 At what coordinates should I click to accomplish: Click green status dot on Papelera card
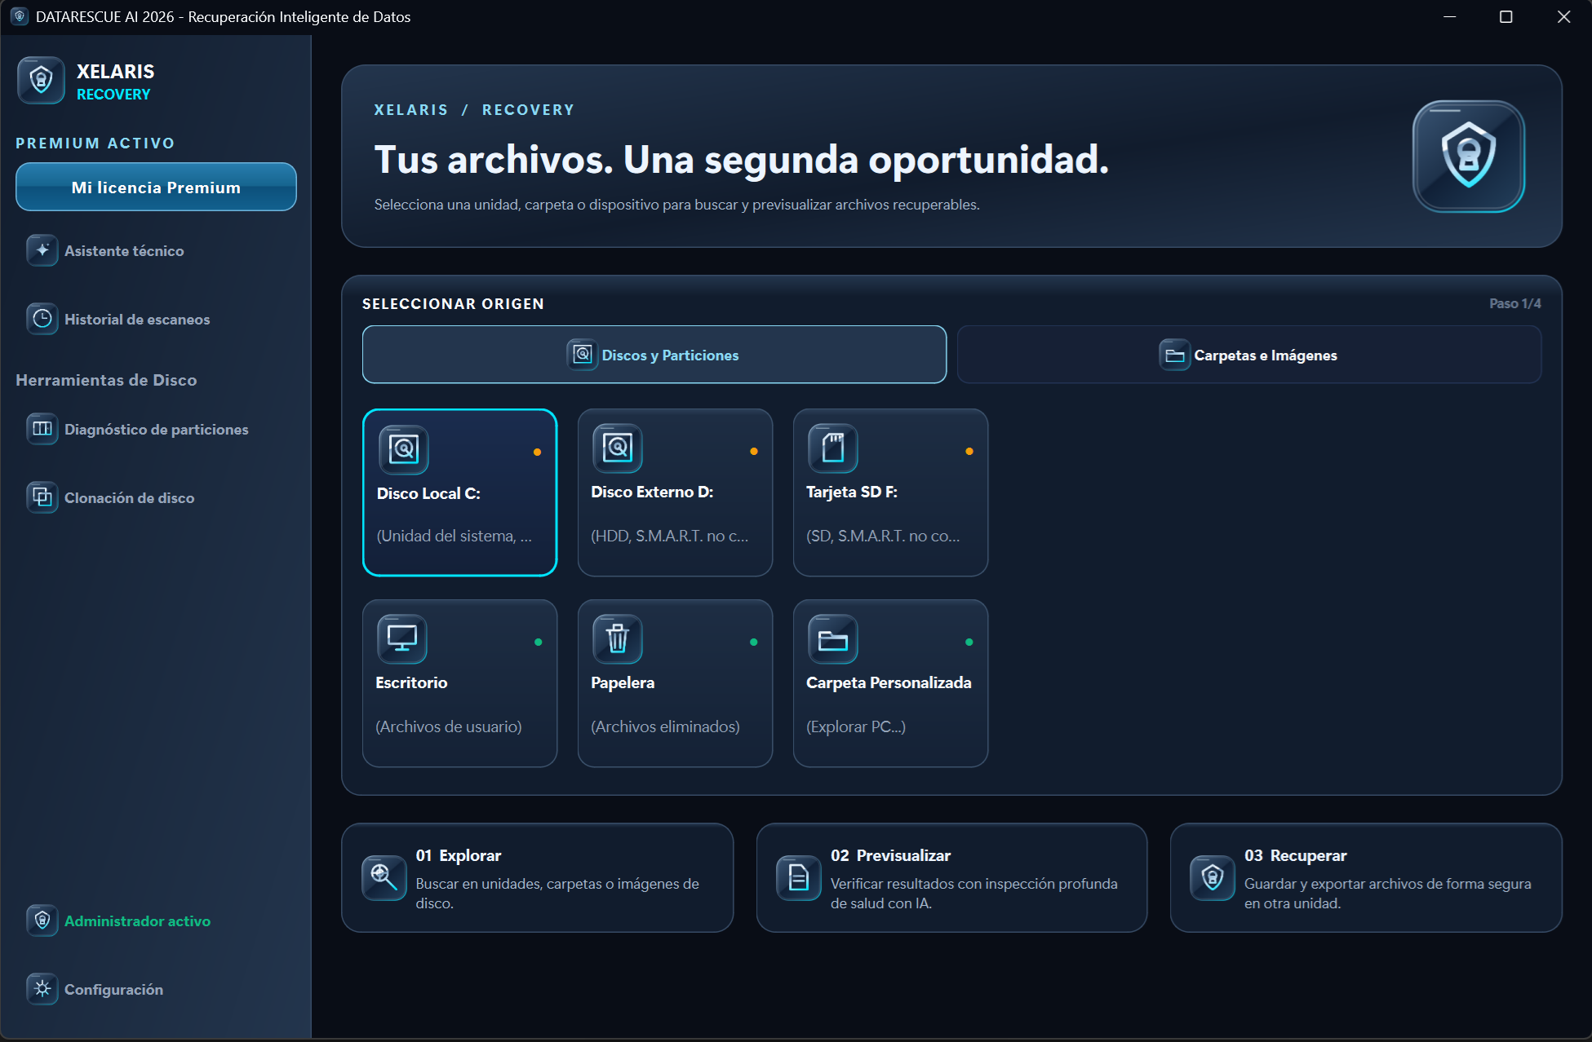coord(754,642)
